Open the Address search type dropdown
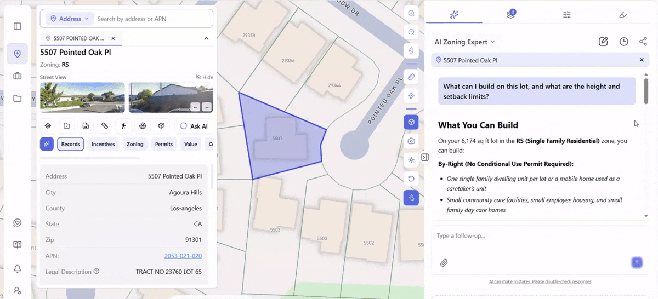 pos(70,19)
